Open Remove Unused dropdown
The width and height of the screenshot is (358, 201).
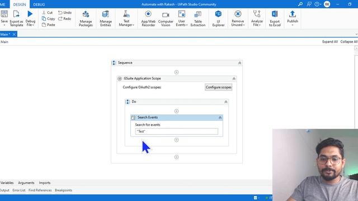click(238, 18)
